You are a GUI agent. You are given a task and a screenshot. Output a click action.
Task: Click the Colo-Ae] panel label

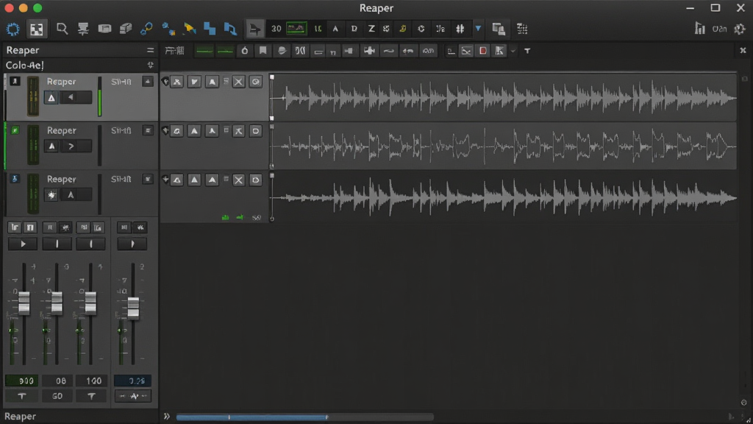pos(24,65)
